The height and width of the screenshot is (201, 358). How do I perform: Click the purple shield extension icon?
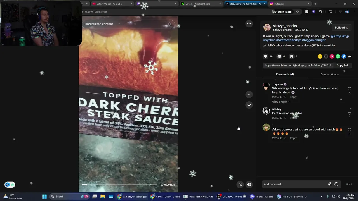click(x=314, y=12)
